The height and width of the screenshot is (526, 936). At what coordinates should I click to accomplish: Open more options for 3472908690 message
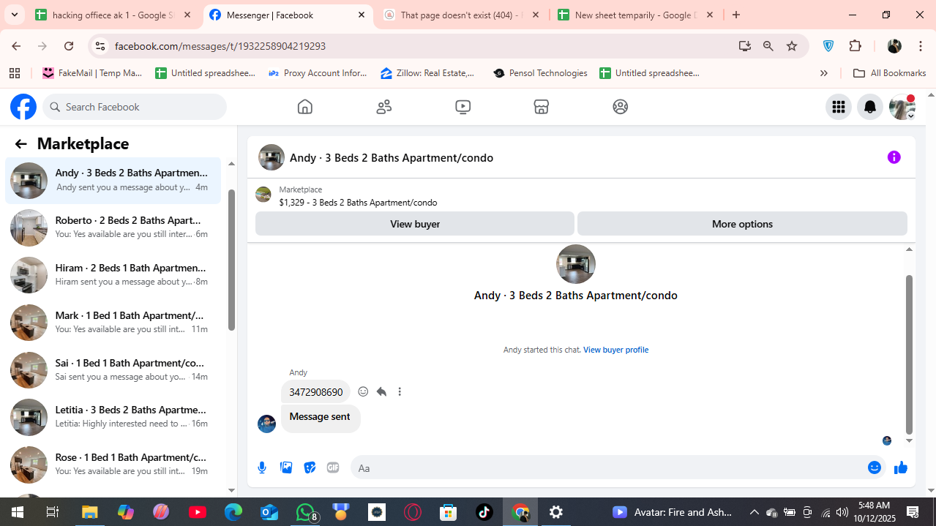pos(400,391)
